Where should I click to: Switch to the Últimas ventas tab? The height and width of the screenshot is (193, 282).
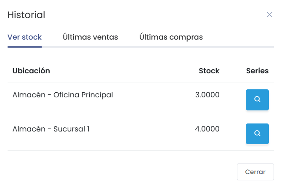tap(90, 37)
